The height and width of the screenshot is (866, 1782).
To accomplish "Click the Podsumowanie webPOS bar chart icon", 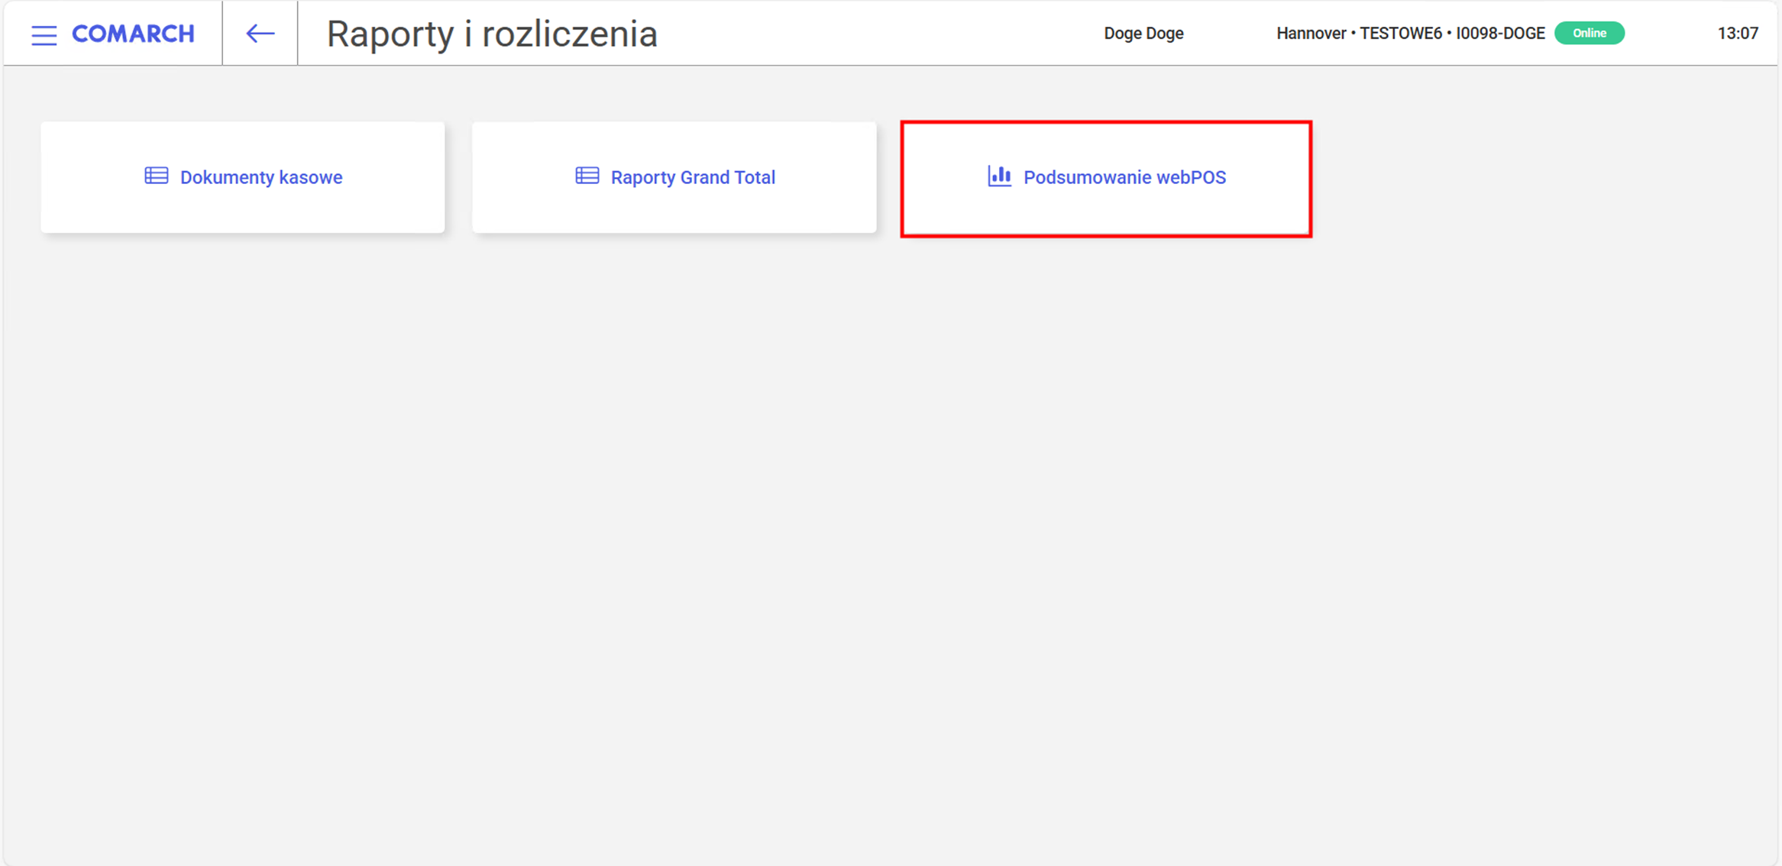I will pos(999,176).
